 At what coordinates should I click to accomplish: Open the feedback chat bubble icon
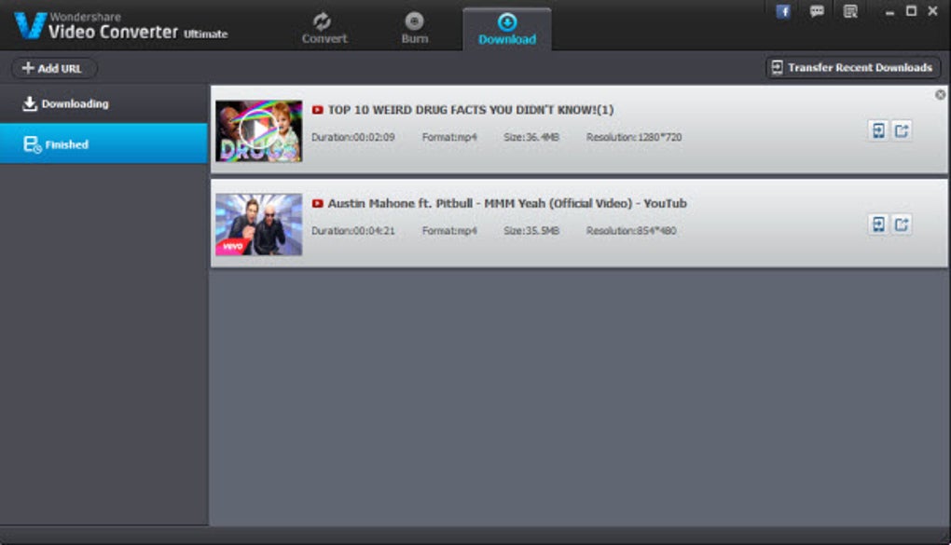[x=817, y=11]
